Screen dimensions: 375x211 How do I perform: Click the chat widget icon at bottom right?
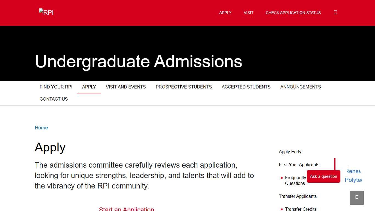coord(357,198)
